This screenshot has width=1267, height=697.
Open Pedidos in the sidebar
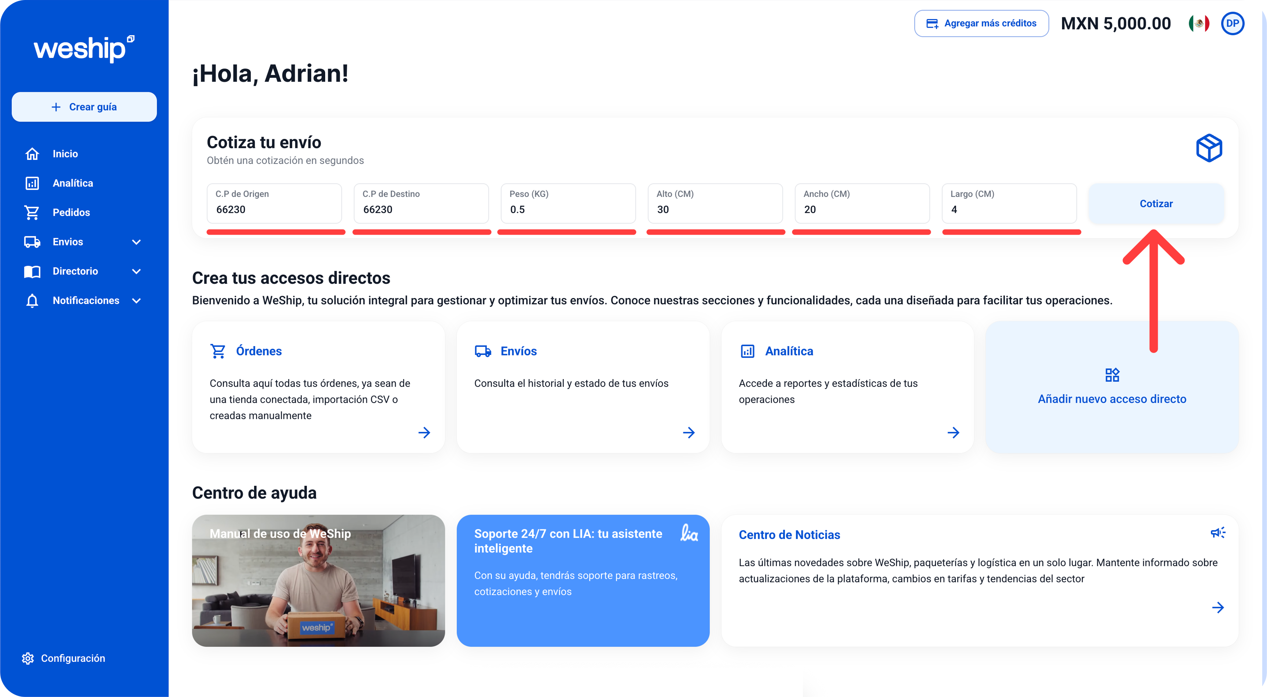pyautogui.click(x=71, y=213)
